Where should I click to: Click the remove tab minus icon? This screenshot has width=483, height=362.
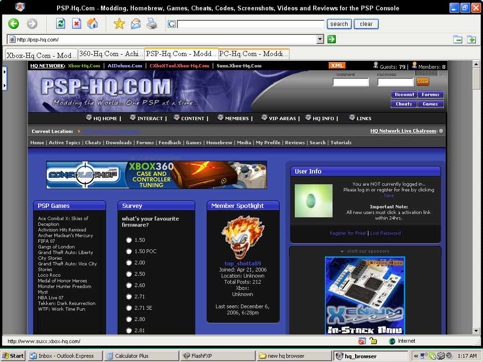458,40
